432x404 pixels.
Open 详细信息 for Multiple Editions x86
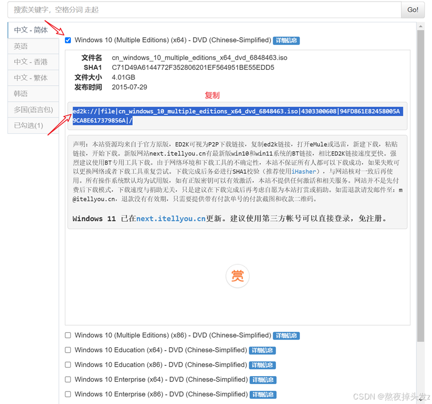coord(286,336)
